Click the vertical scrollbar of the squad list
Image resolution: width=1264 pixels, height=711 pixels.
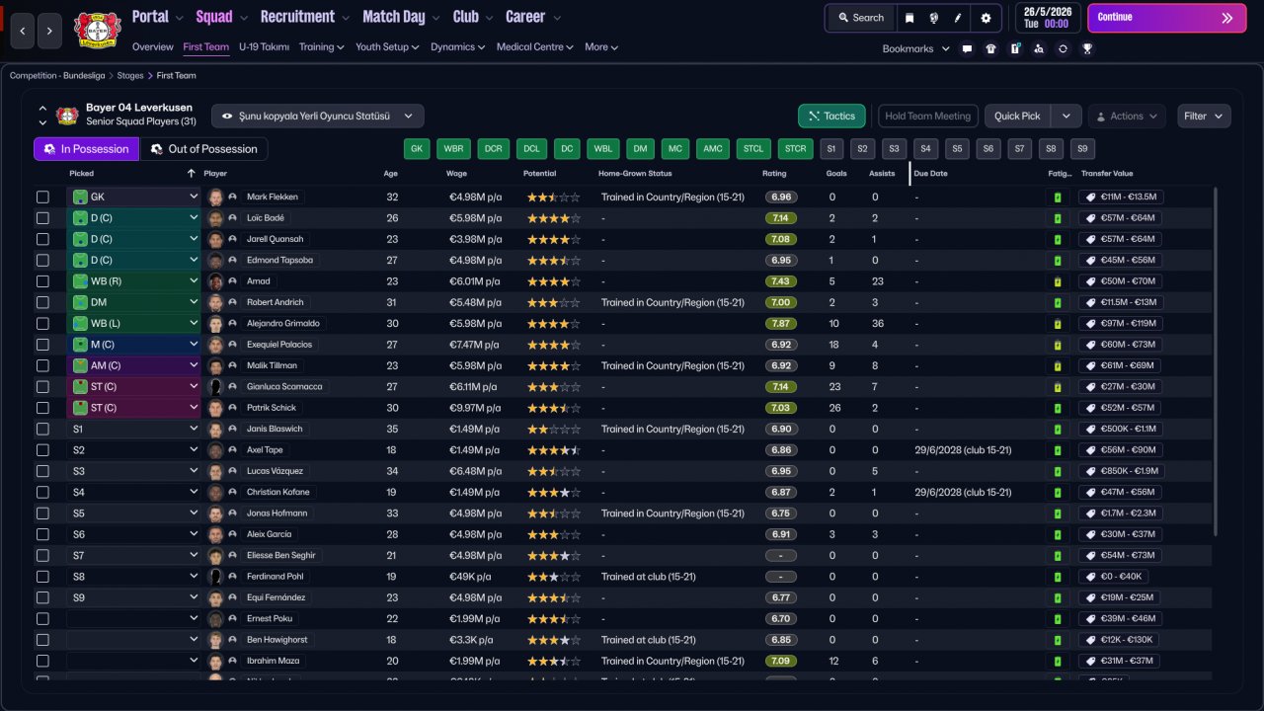coord(1217,360)
